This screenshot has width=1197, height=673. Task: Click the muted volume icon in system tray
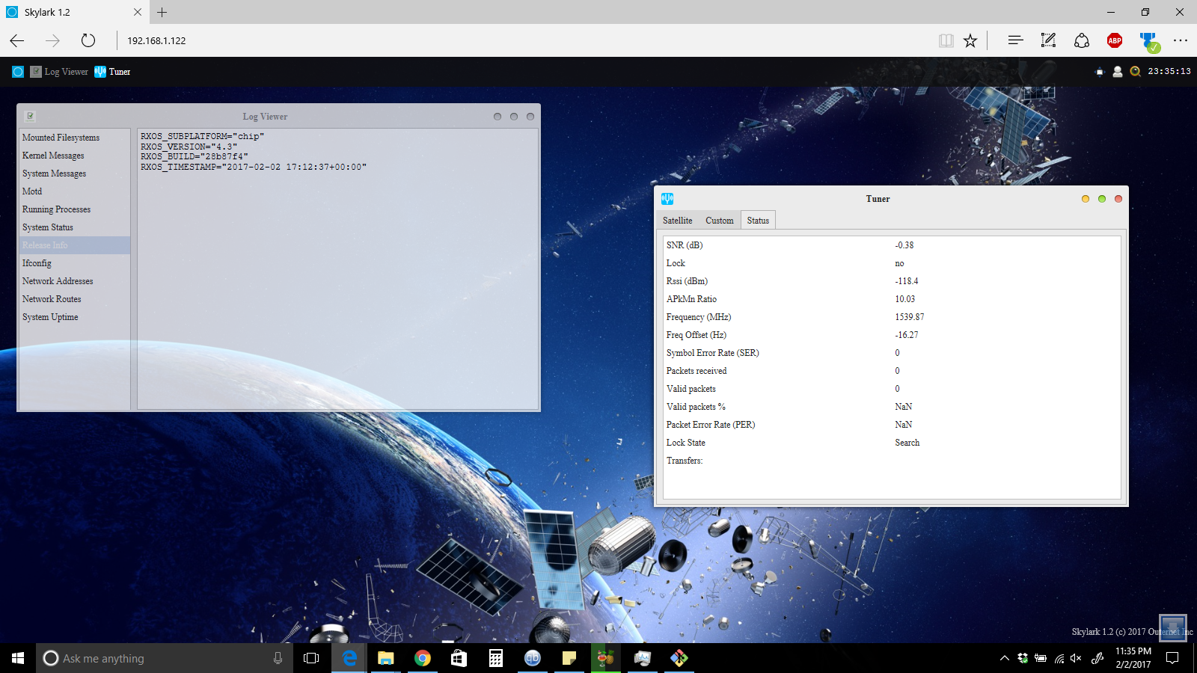pos(1076,658)
